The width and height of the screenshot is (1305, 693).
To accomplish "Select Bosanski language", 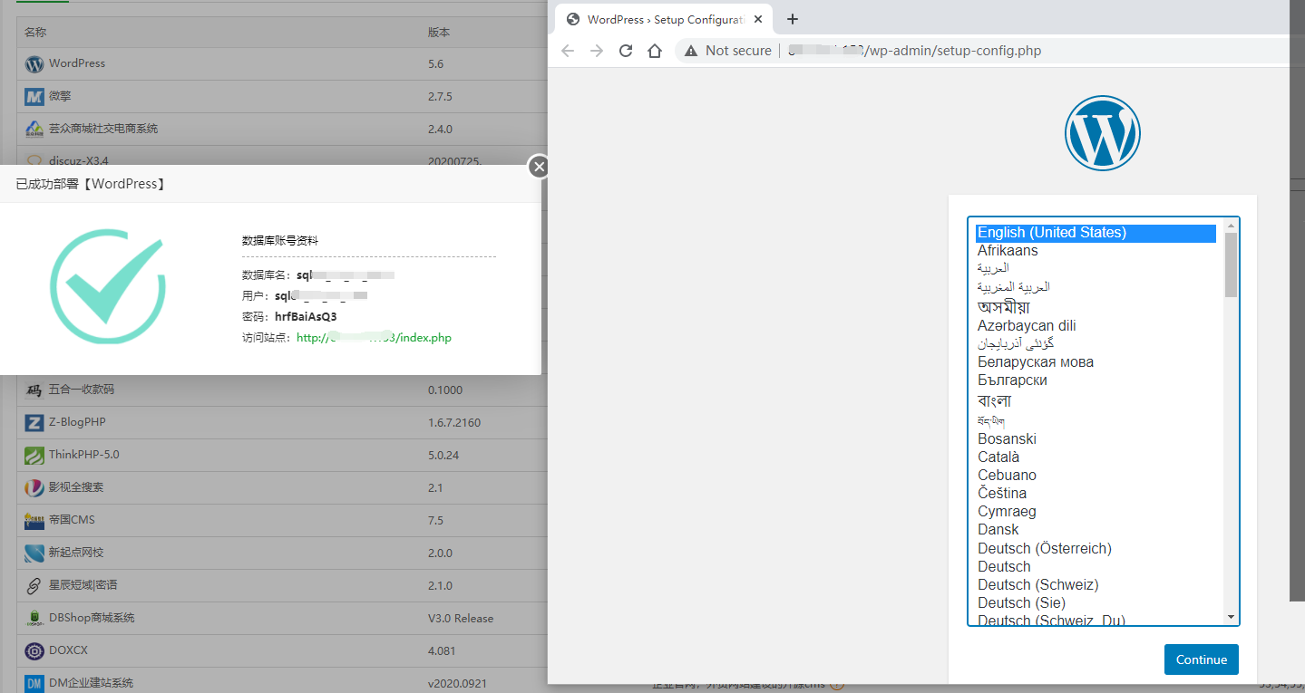I will pyautogui.click(x=1007, y=439).
